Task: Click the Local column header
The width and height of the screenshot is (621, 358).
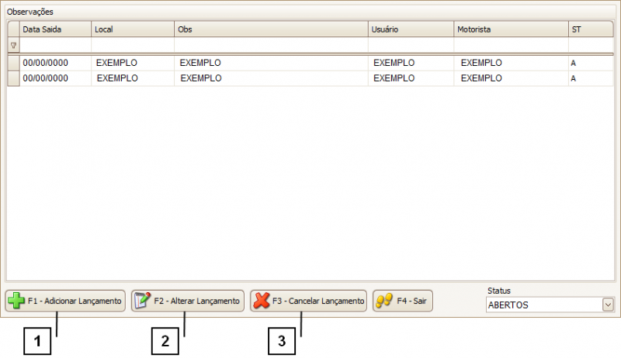Action: point(132,29)
